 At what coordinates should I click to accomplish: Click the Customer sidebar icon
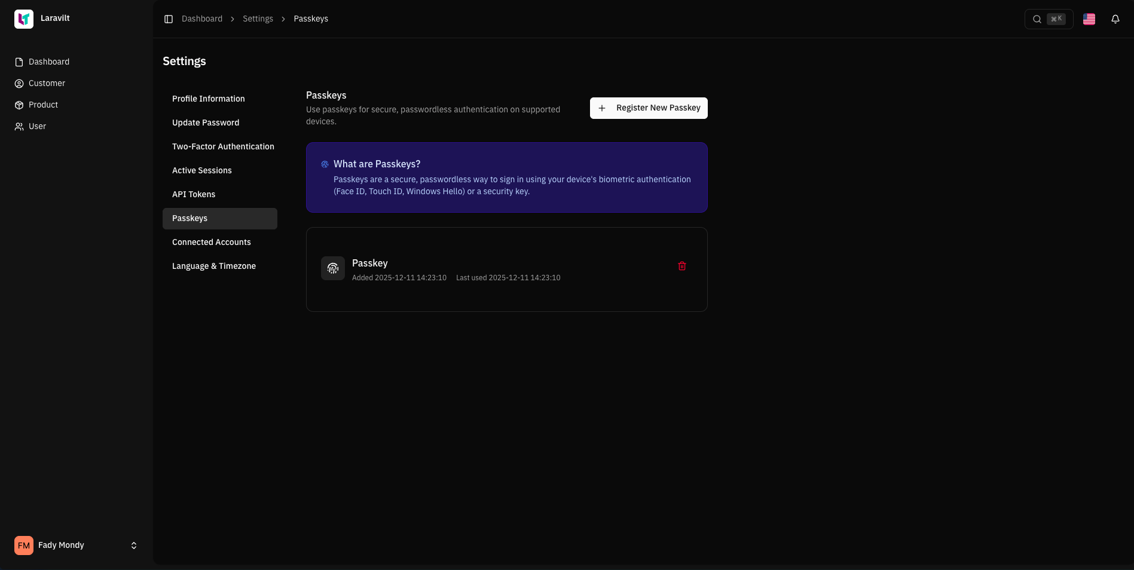pyautogui.click(x=19, y=84)
